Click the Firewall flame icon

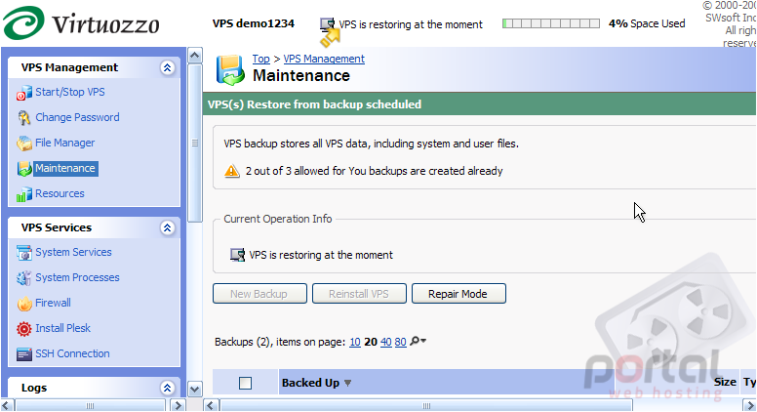24,304
